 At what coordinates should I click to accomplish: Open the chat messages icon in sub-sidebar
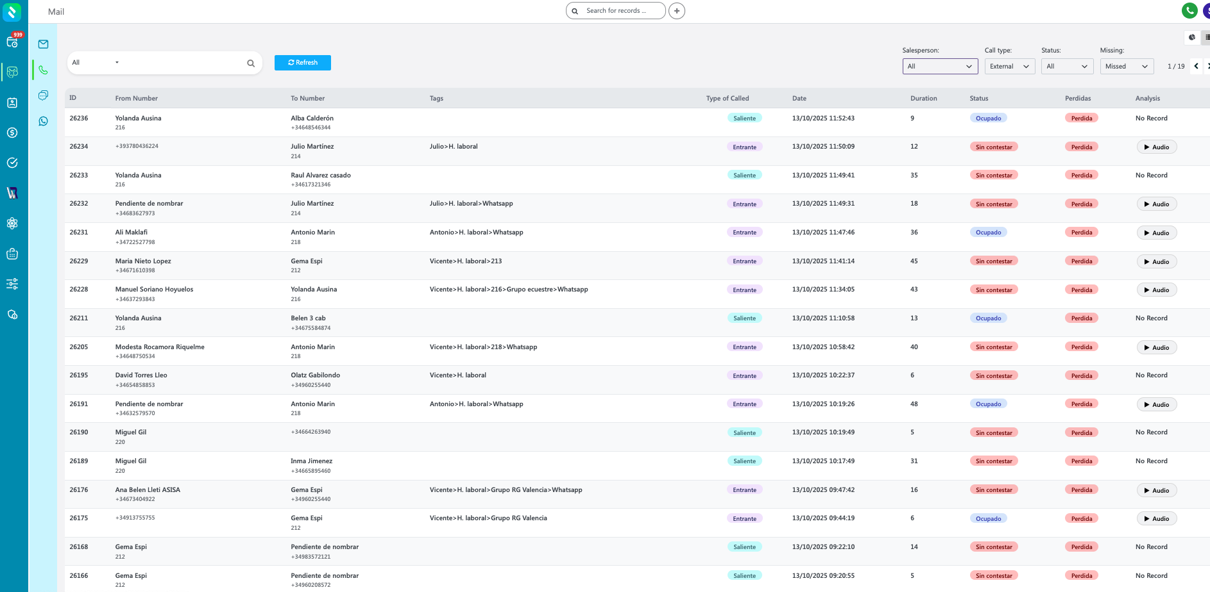[43, 95]
